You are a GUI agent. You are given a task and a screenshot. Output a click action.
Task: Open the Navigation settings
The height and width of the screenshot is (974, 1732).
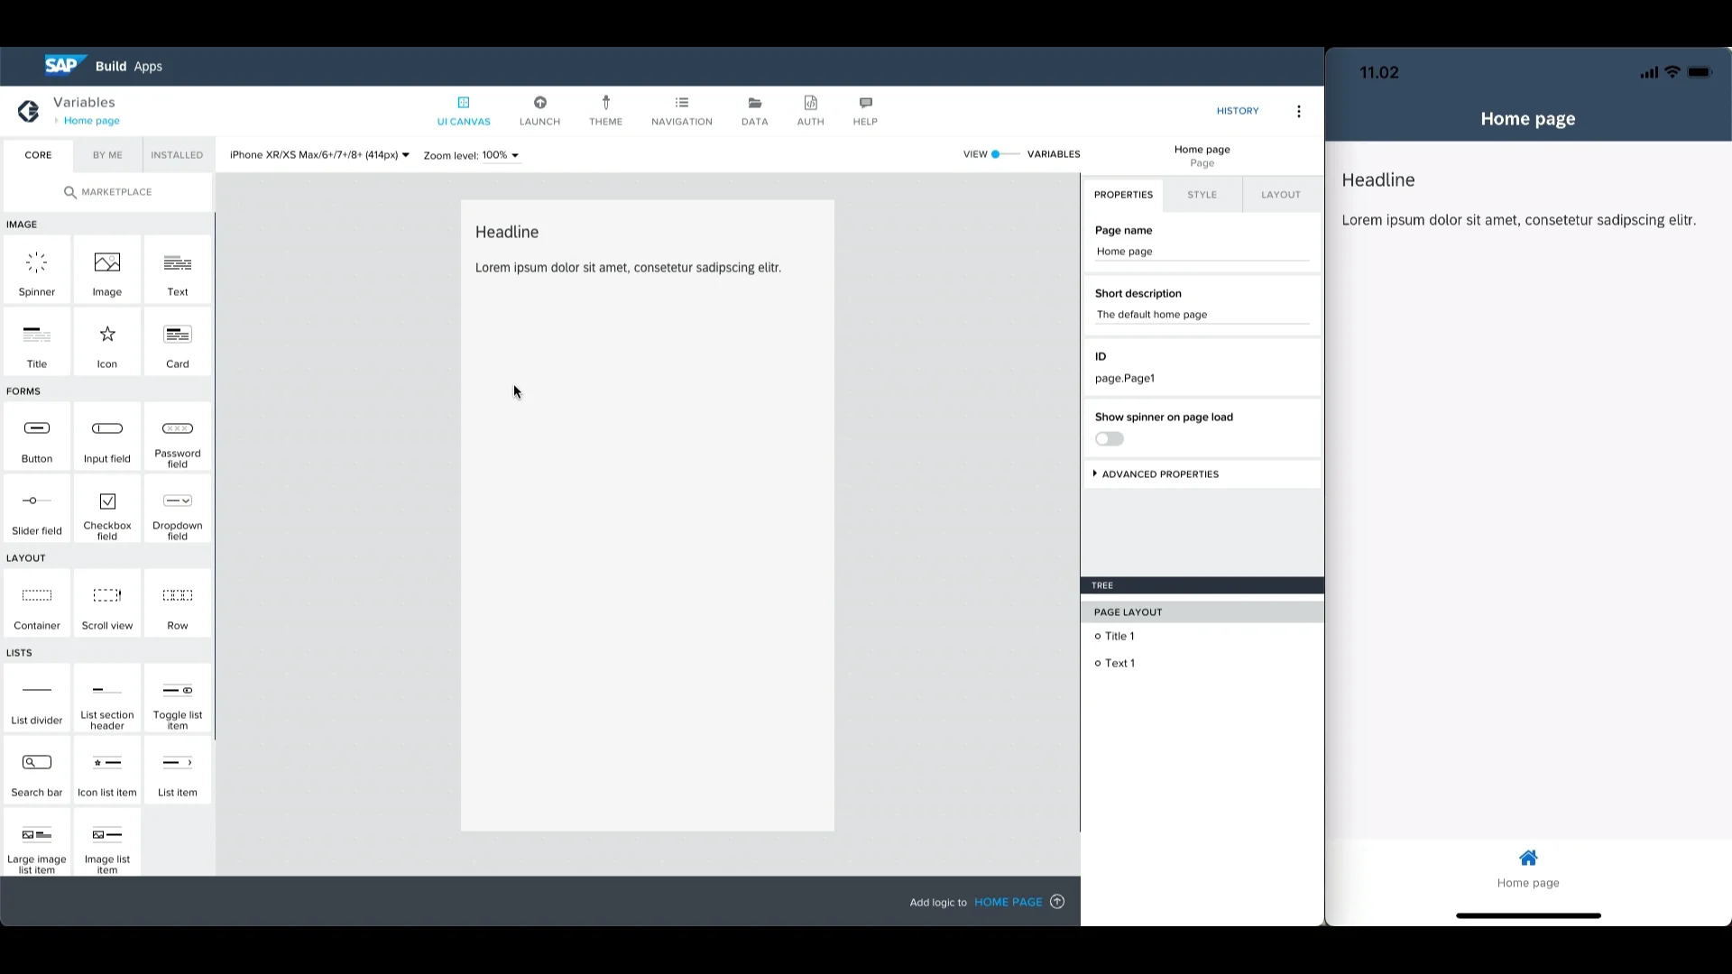pyautogui.click(x=681, y=110)
